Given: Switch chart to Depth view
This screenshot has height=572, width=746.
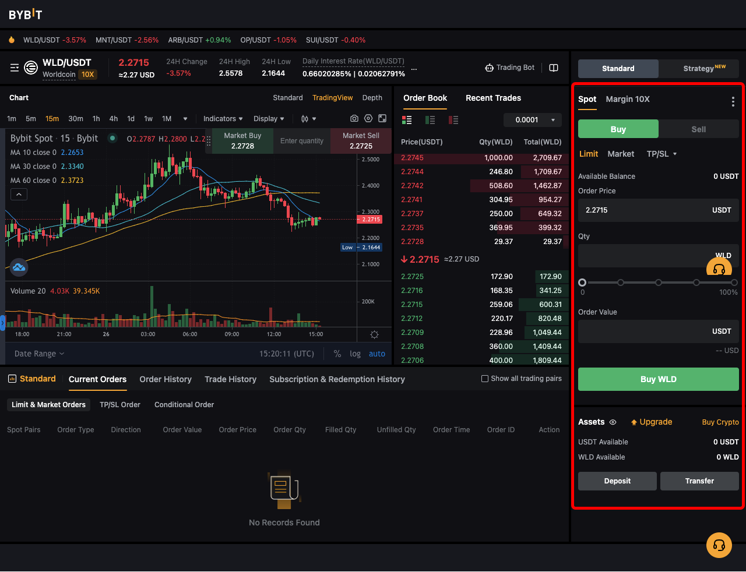Looking at the screenshot, I should tap(372, 97).
